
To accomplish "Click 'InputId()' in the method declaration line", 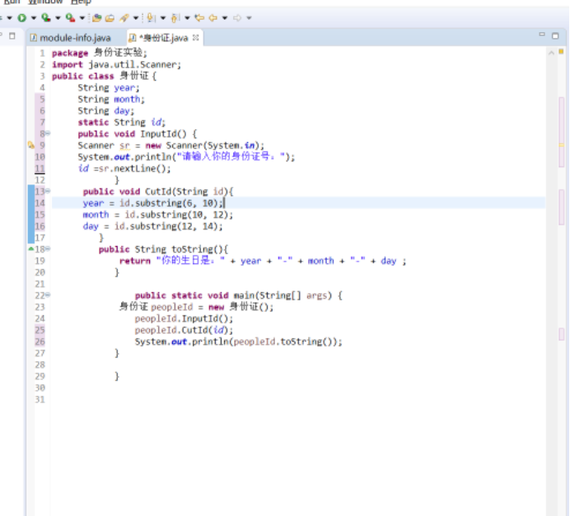I will coord(163,134).
